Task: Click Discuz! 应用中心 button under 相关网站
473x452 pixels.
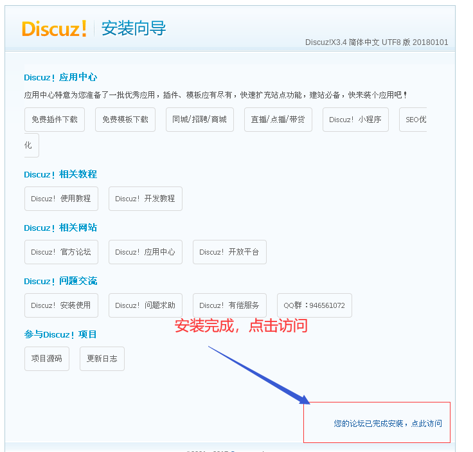Action: [145, 252]
